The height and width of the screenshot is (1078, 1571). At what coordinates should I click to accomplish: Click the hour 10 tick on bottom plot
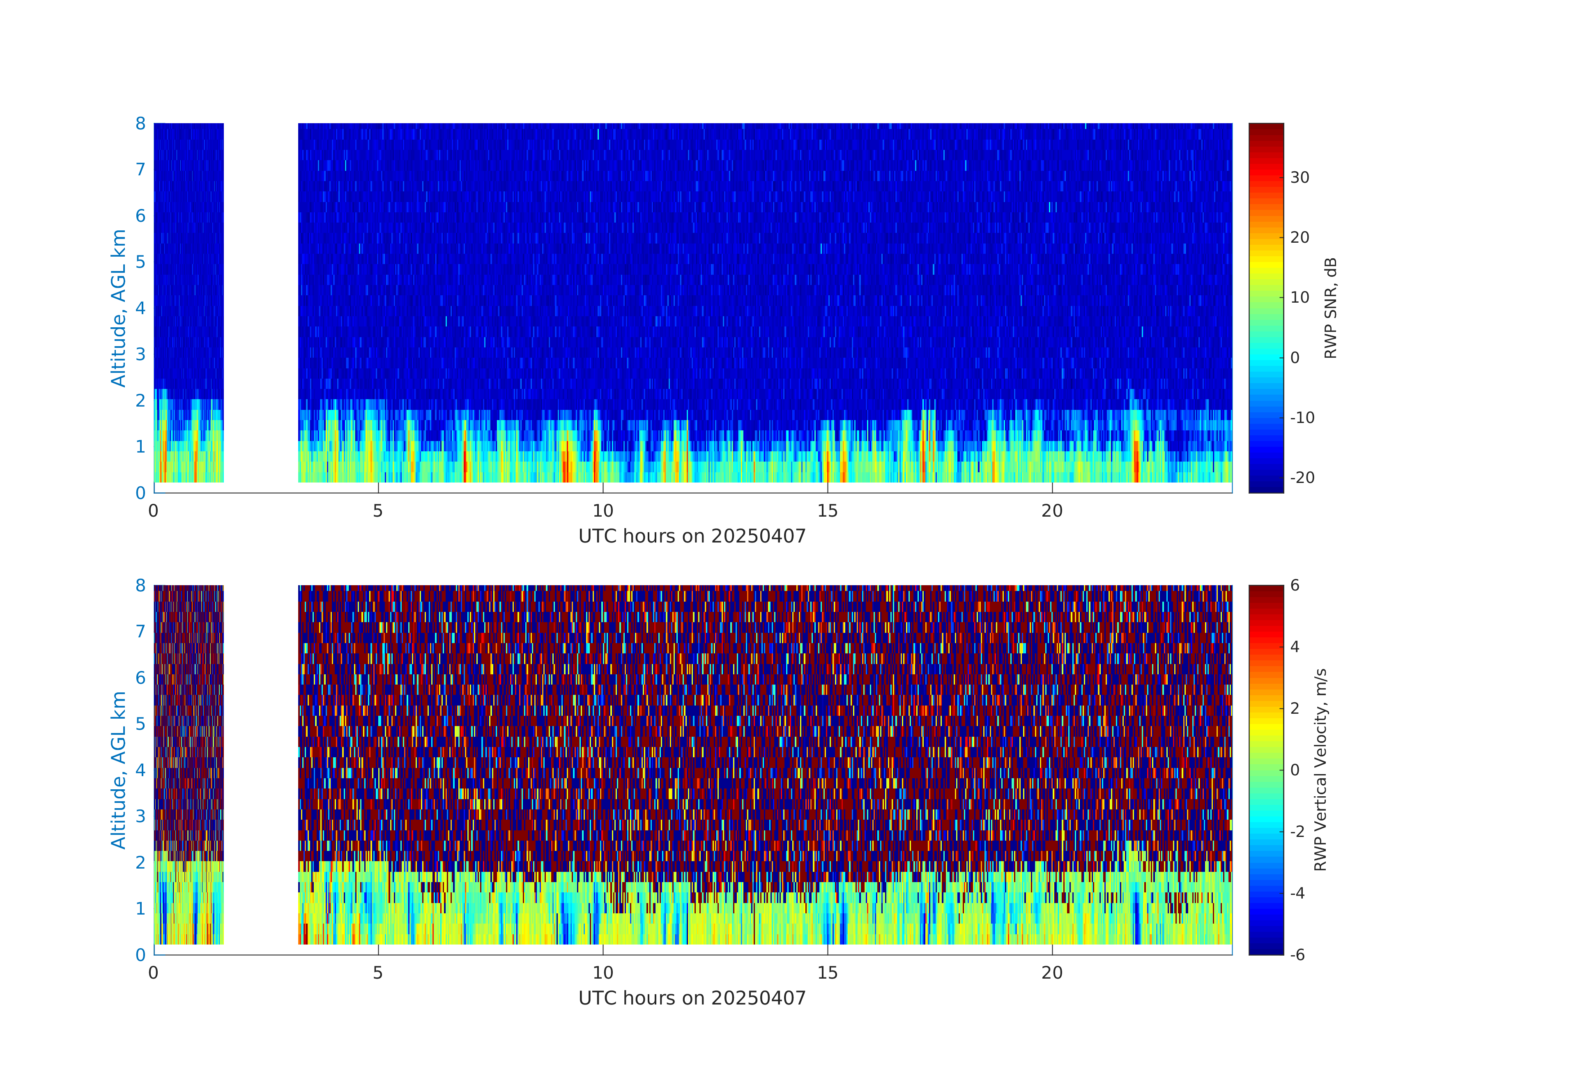(x=602, y=973)
